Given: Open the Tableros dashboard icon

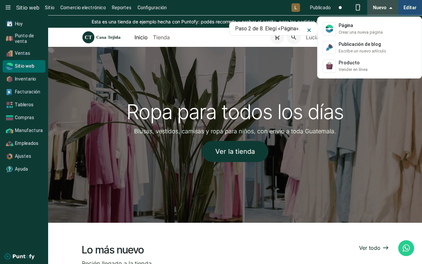Looking at the screenshot, I should pyautogui.click(x=10, y=105).
